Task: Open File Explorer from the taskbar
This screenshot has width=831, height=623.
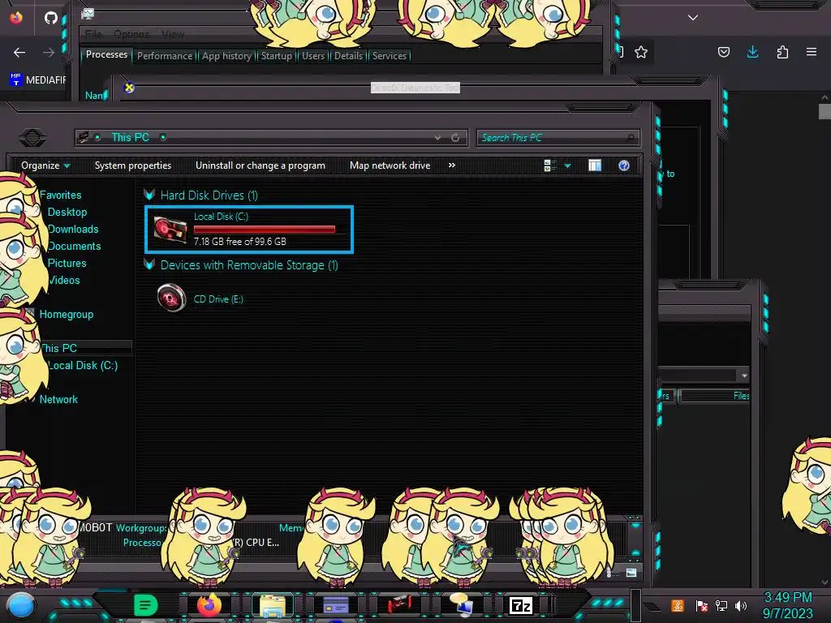Action: pos(273,605)
